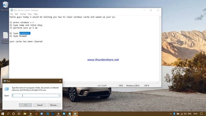Maximize the Notepad window
Viewport: 206px width, 116px height.
(x=151, y=10)
